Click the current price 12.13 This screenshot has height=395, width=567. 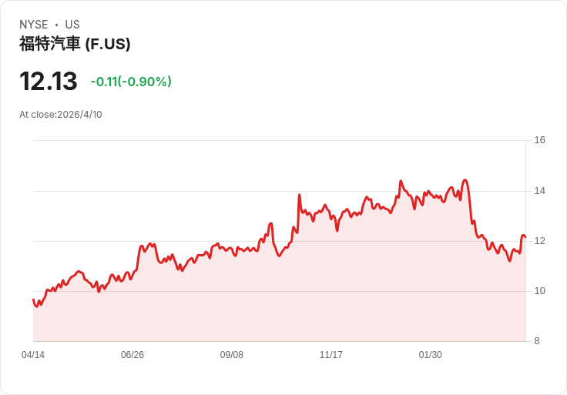click(x=49, y=82)
